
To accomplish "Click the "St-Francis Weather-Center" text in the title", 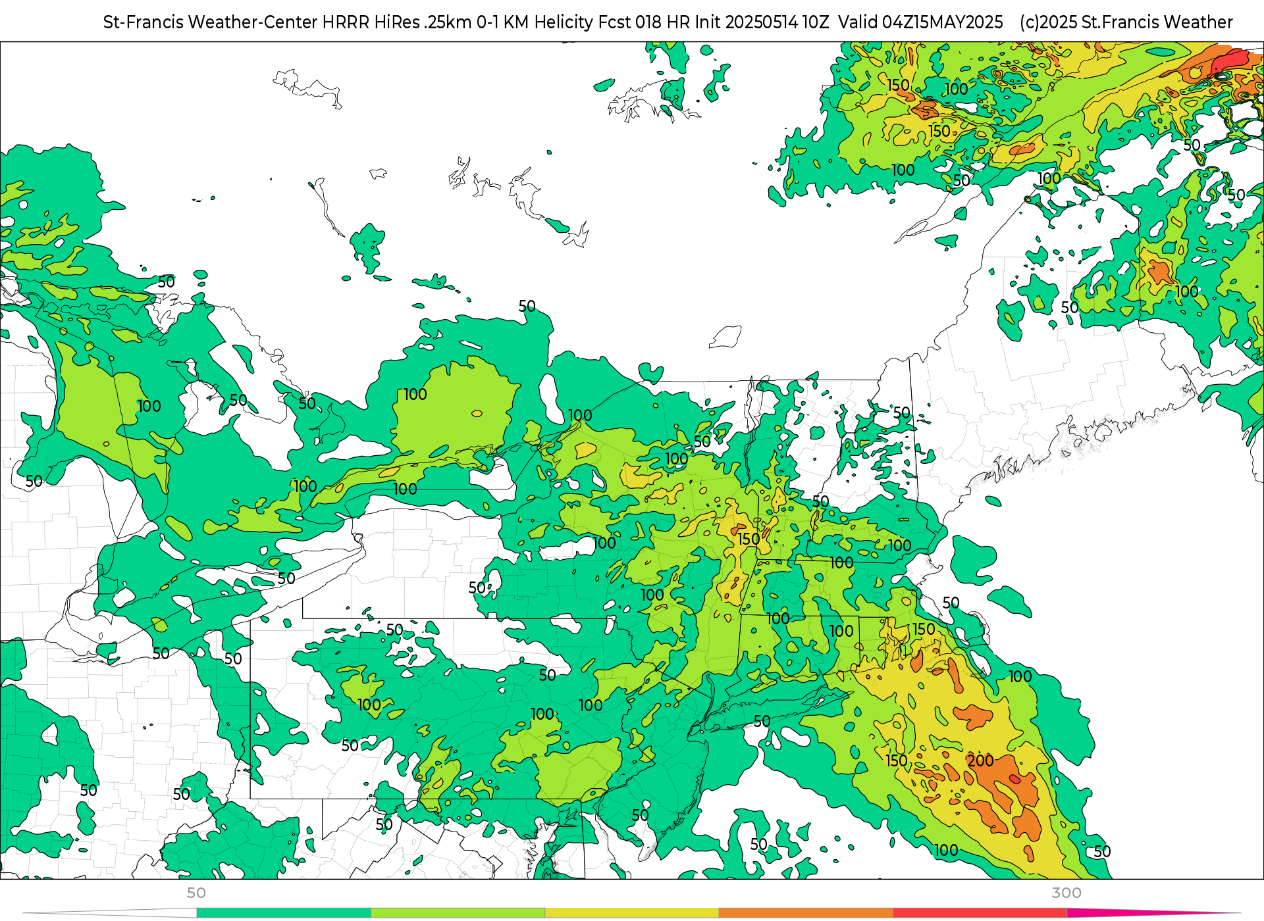I will tap(211, 22).
